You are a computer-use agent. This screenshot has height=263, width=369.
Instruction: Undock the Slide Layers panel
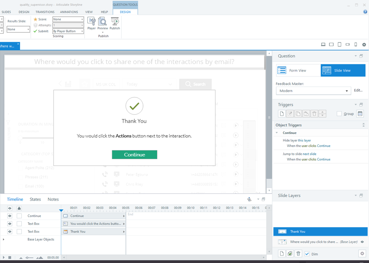click(361, 195)
